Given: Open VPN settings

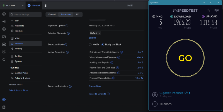Looking at the screenshot, I should (x=25, y=39).
